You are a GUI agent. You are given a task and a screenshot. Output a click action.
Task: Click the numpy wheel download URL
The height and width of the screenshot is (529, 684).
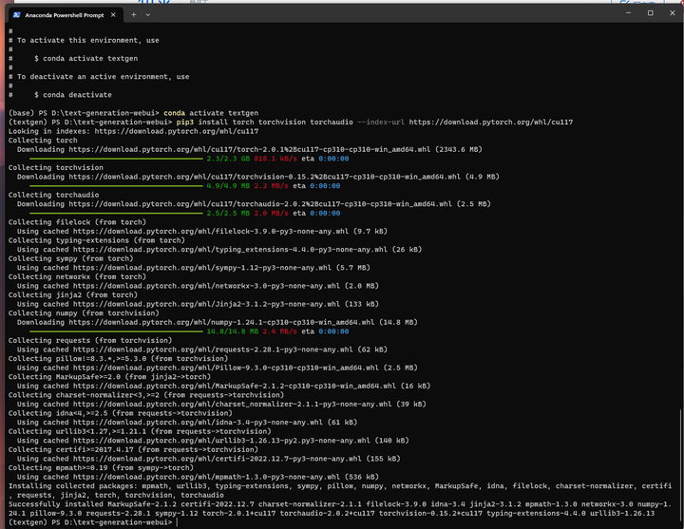221,322
